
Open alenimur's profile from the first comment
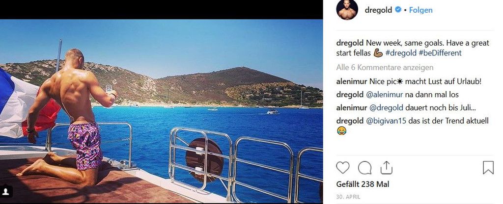point(351,82)
